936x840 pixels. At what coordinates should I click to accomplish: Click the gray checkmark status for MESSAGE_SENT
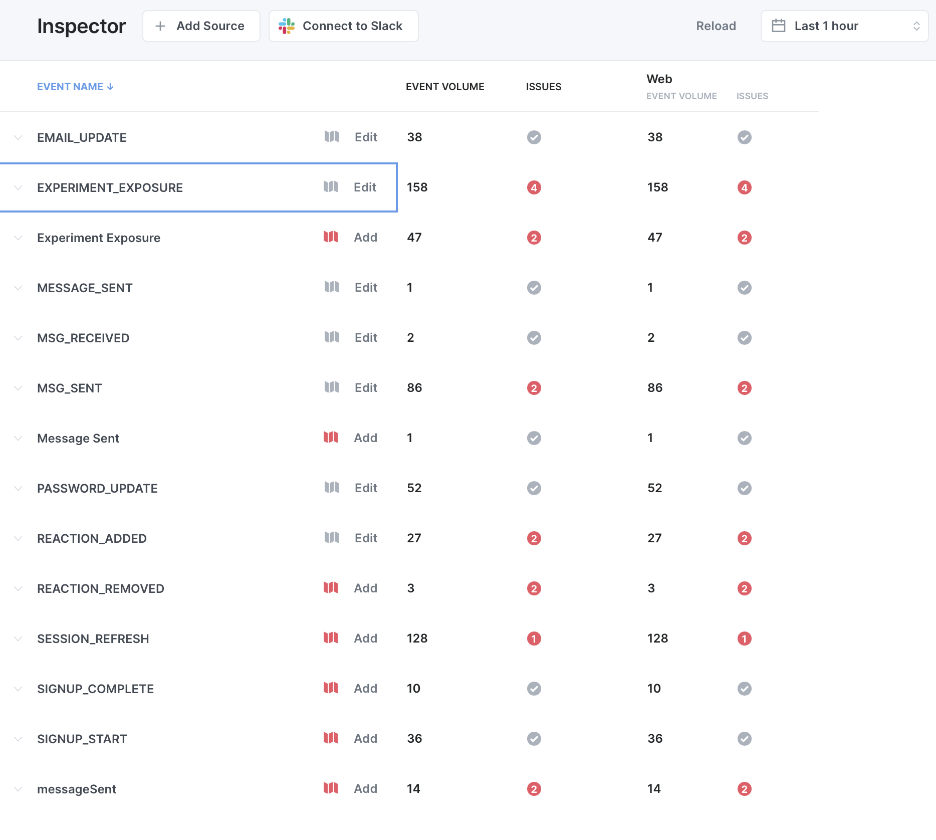pos(534,288)
